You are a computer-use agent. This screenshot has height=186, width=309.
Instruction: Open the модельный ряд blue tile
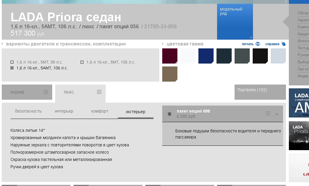pyautogui.click(x=235, y=22)
